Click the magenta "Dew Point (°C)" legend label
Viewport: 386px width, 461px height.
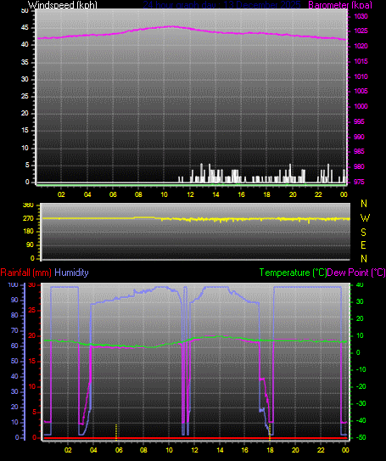[x=356, y=273]
